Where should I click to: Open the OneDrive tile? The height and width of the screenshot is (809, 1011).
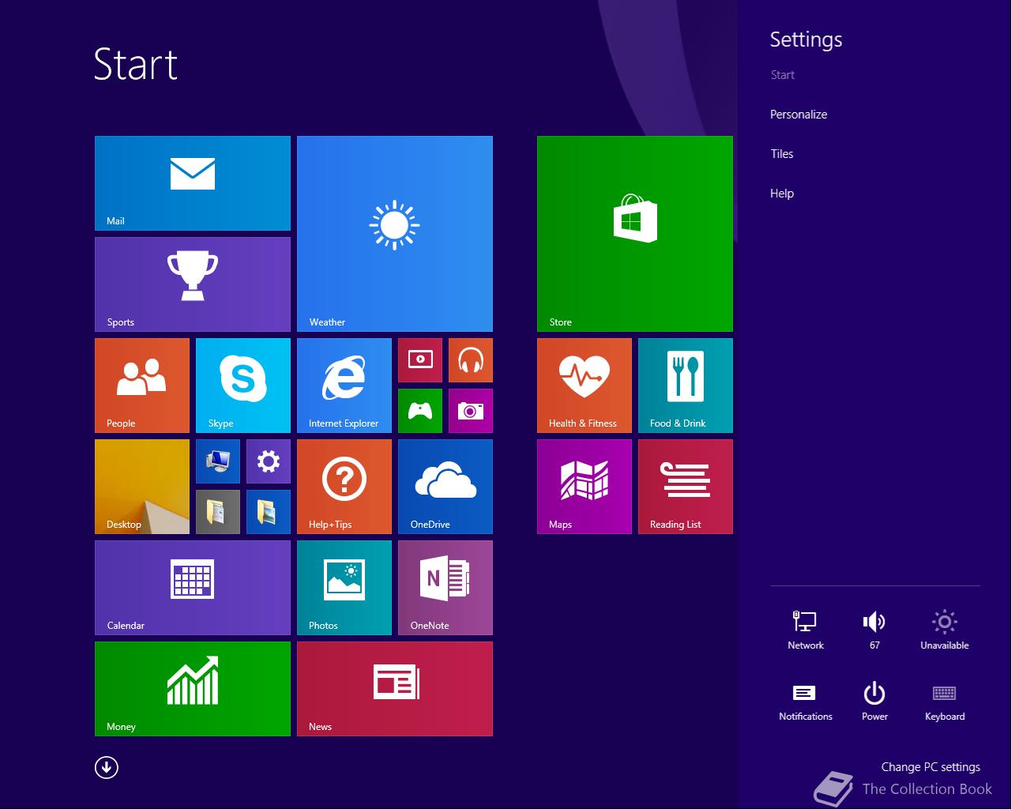click(x=445, y=487)
